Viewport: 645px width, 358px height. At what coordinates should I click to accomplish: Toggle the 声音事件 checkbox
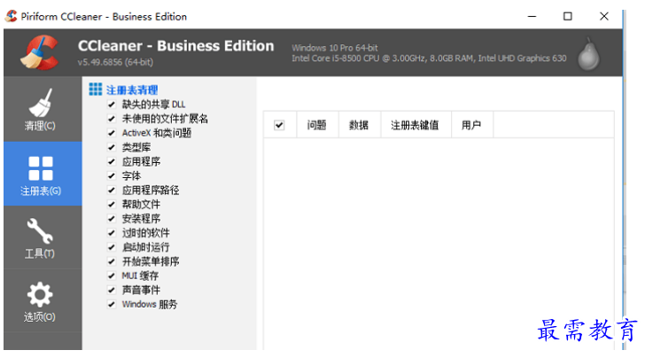[x=111, y=290]
